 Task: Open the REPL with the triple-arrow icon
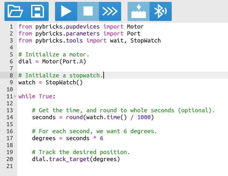click(x=110, y=11)
